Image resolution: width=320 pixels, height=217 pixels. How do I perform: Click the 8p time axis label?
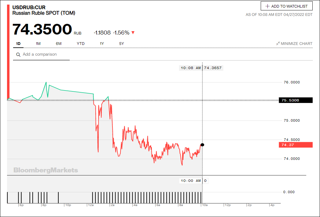click(44, 205)
